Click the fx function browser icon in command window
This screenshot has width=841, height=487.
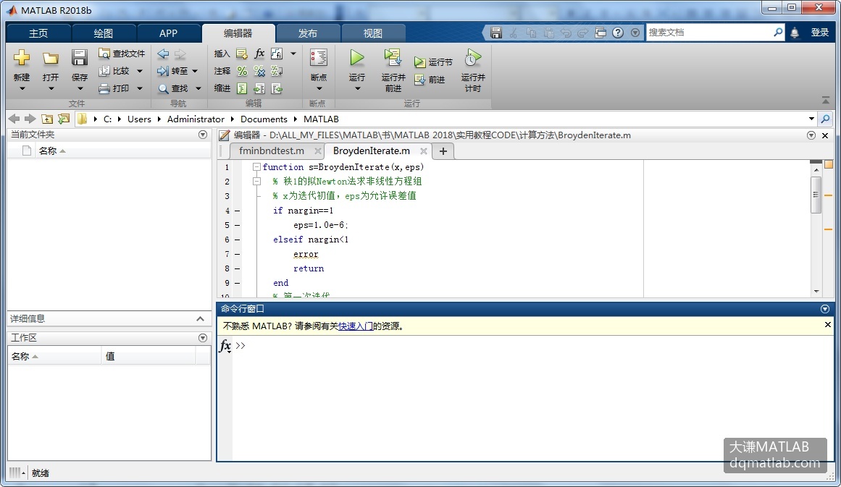[225, 346]
